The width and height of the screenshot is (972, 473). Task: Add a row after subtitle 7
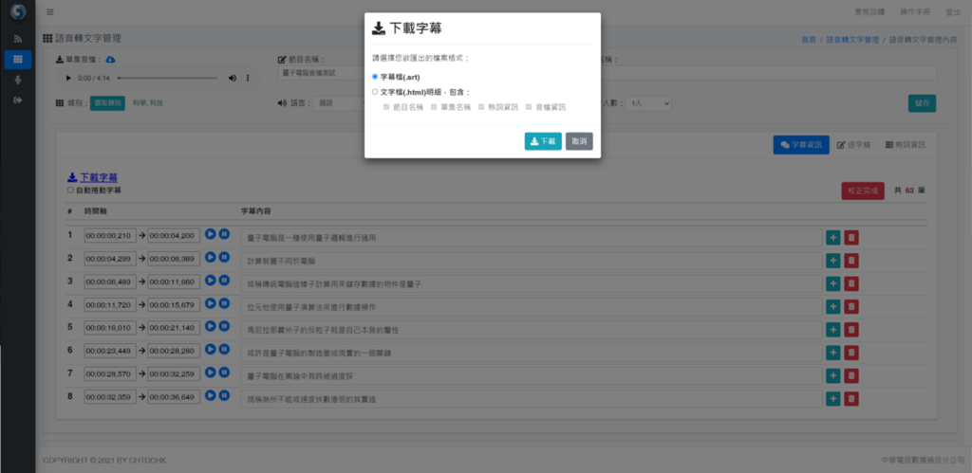point(833,375)
